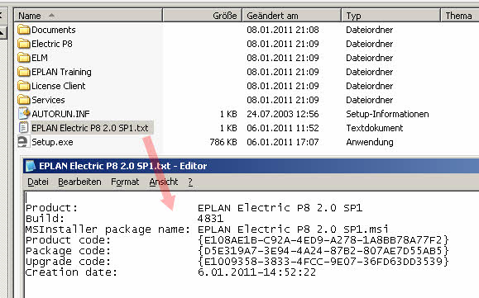Click the Notepad icon in Editor title bar

coord(31,166)
